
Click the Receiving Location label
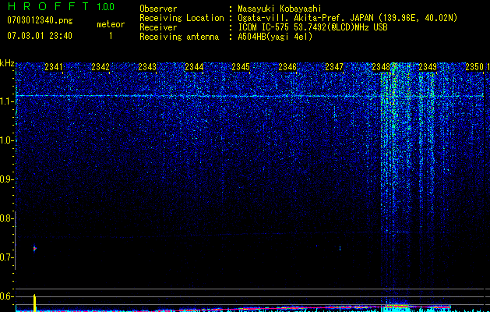click(182, 18)
